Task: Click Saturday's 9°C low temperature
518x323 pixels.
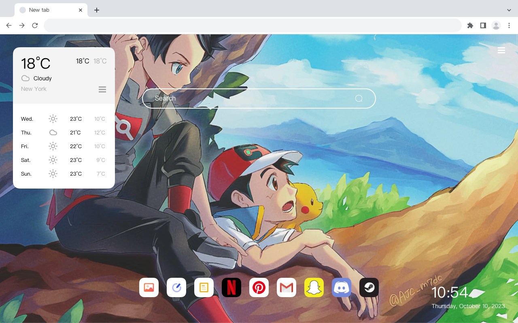Action: [101, 160]
